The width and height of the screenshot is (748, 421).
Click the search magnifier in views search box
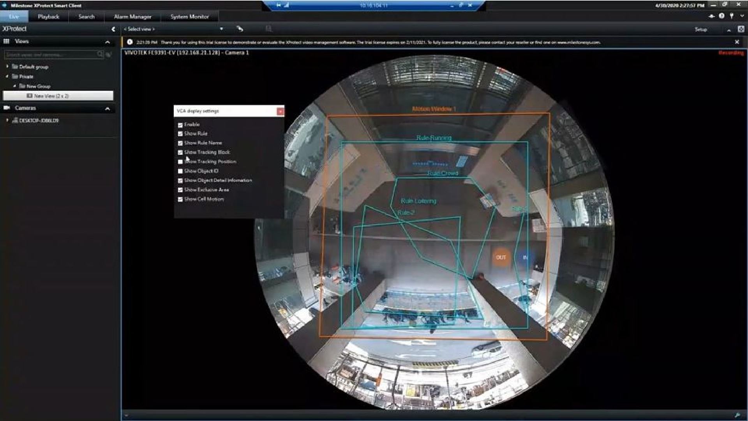pos(100,55)
